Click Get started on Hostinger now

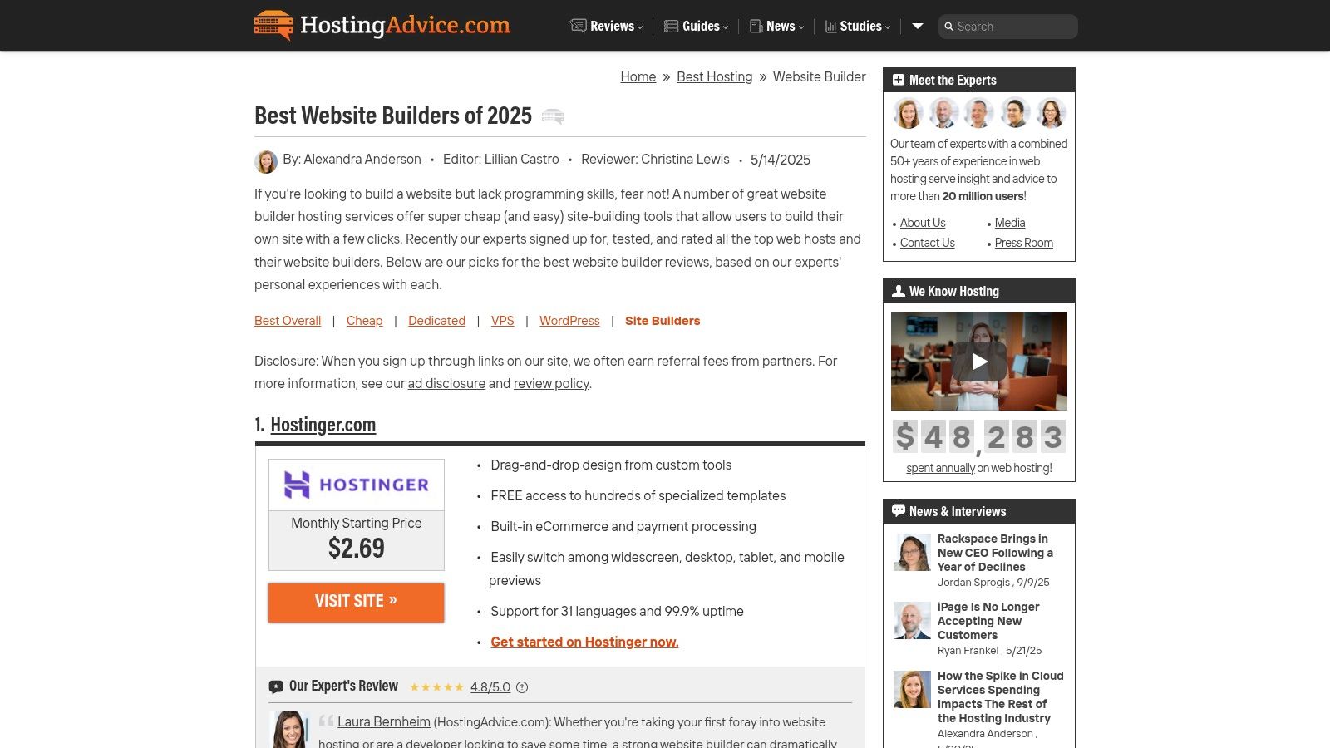(584, 642)
